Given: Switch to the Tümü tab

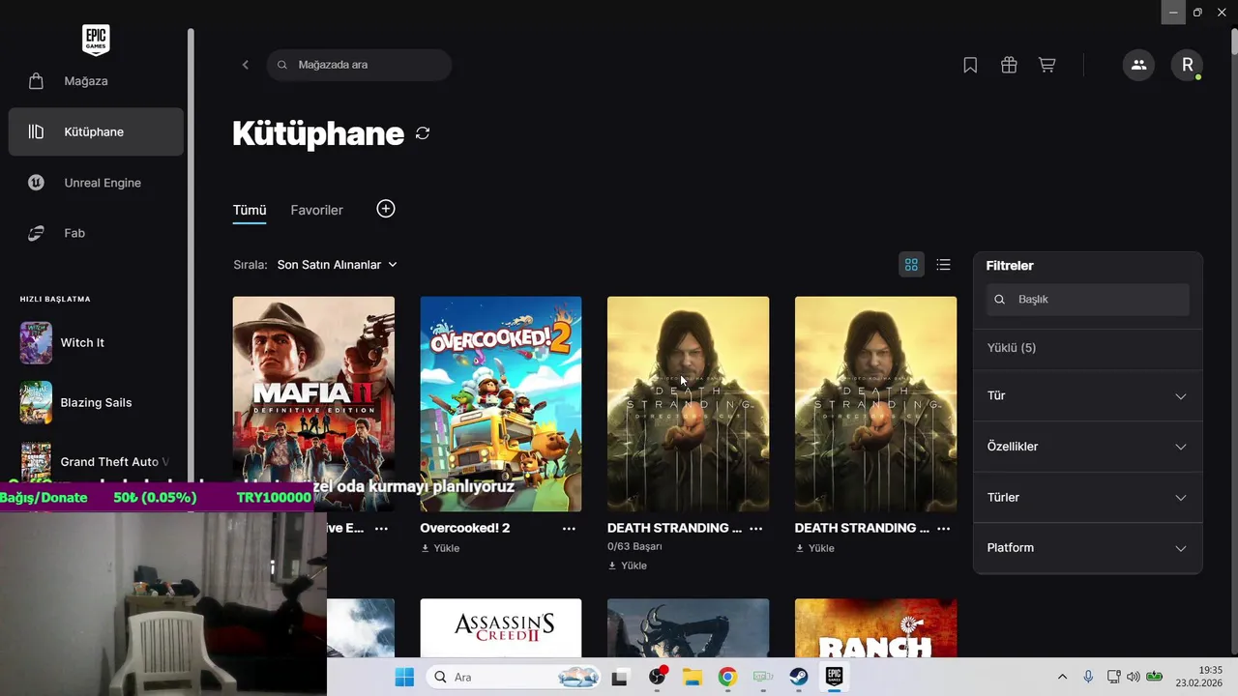Looking at the screenshot, I should coord(250,210).
